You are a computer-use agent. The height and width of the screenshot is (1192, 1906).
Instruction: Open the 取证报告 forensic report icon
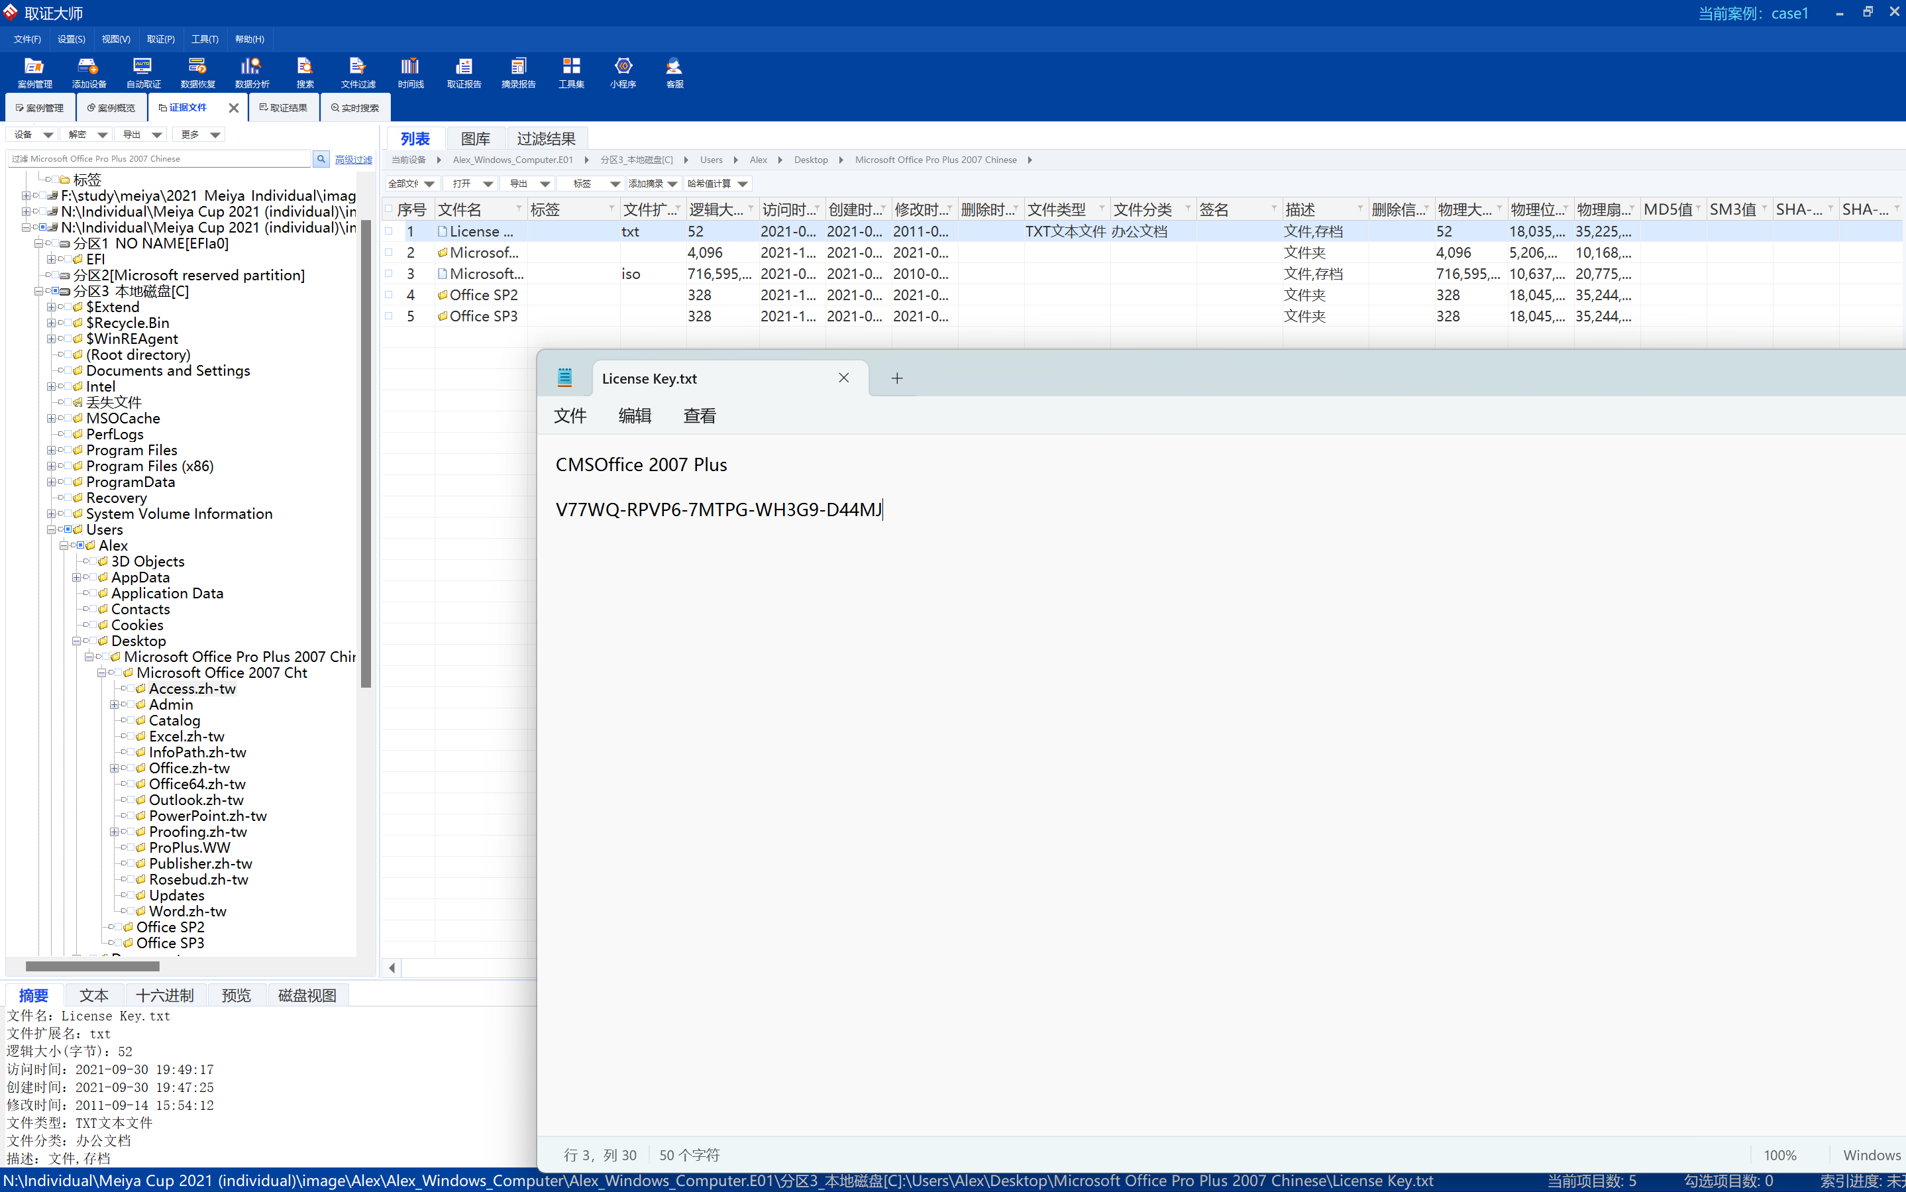coord(464,72)
